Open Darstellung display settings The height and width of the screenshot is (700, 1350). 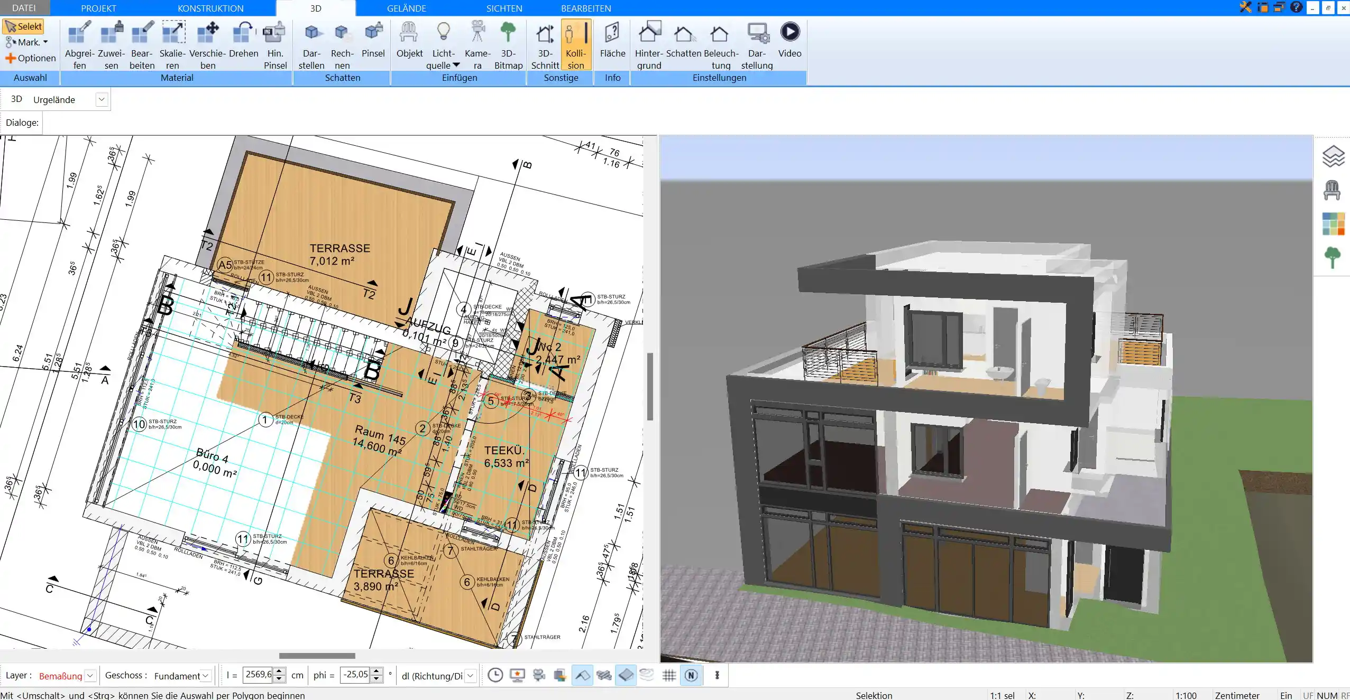(757, 45)
